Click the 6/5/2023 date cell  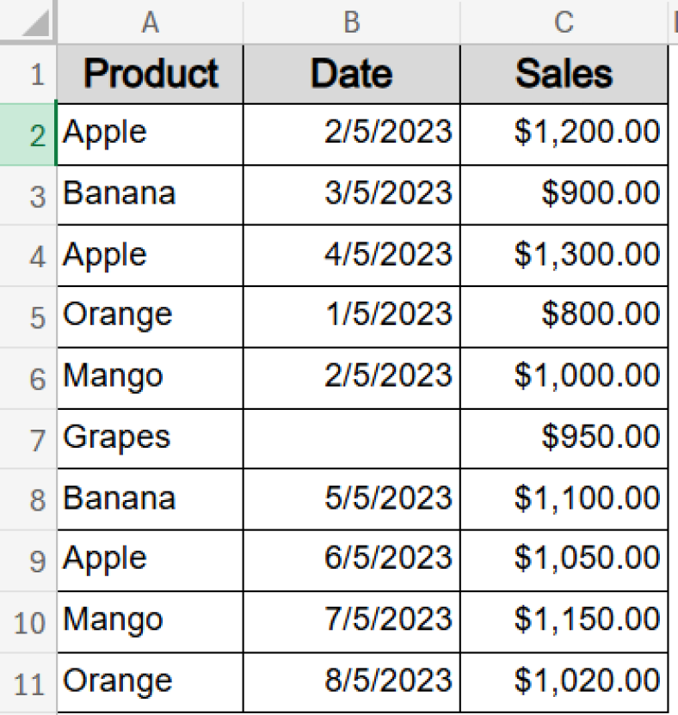tap(351, 559)
